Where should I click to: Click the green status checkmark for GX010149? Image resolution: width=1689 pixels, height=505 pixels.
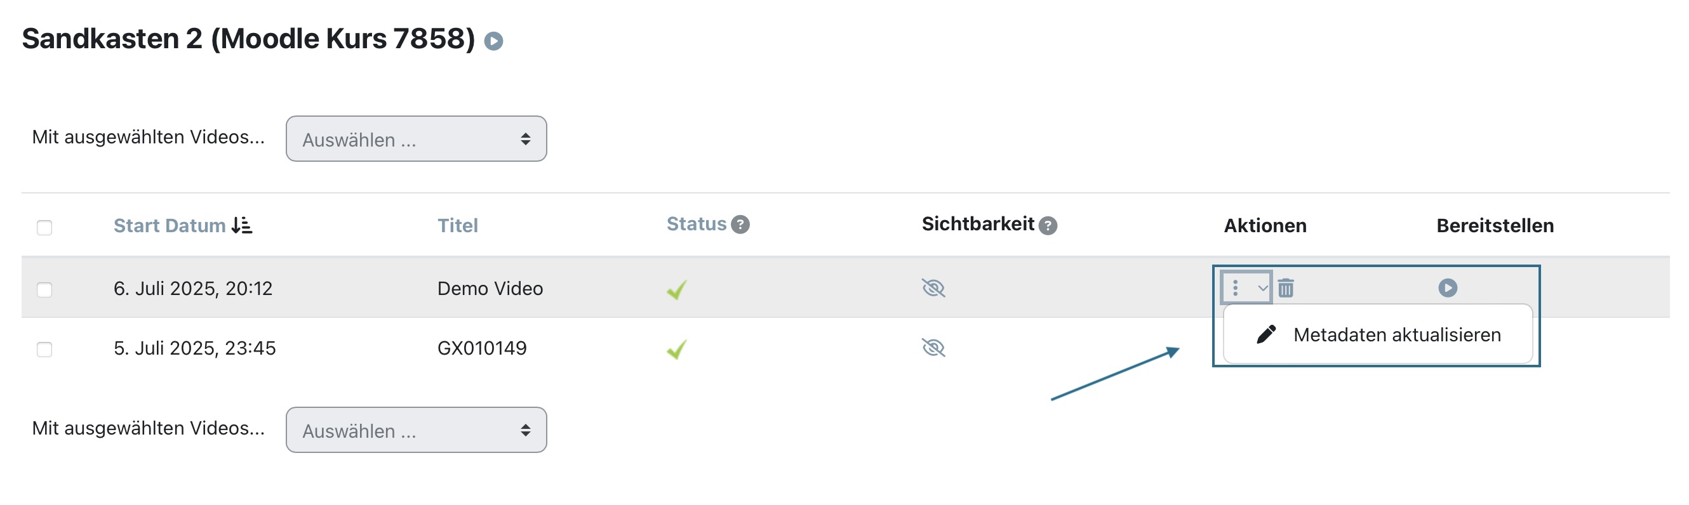coord(677,349)
